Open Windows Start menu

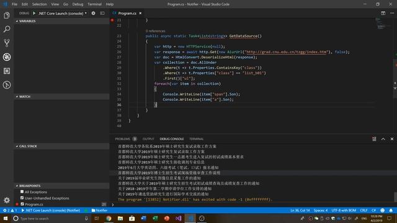point(6,218)
